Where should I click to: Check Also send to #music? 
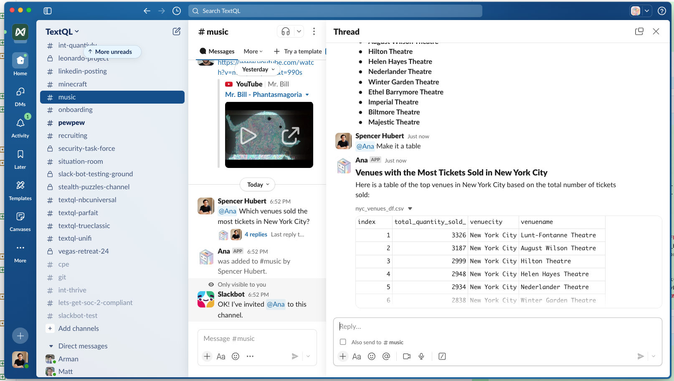click(x=343, y=342)
